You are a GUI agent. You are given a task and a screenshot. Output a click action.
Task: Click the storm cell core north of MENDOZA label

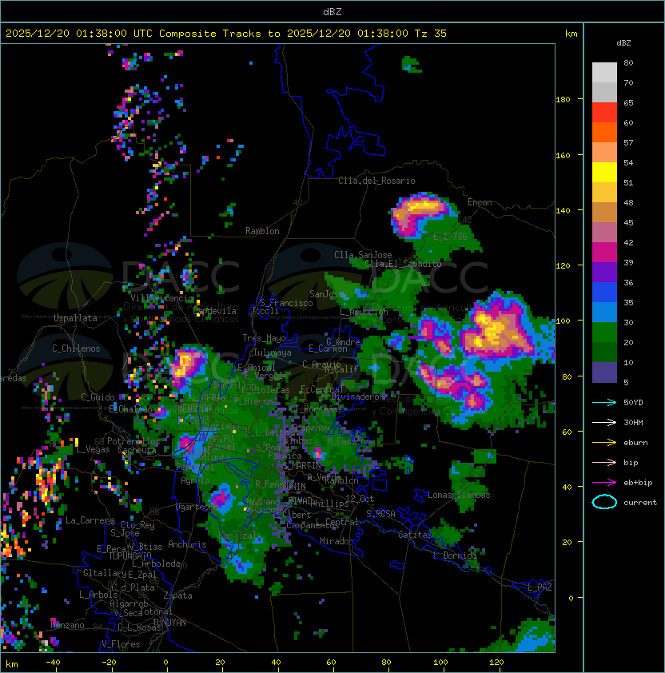pos(185,364)
